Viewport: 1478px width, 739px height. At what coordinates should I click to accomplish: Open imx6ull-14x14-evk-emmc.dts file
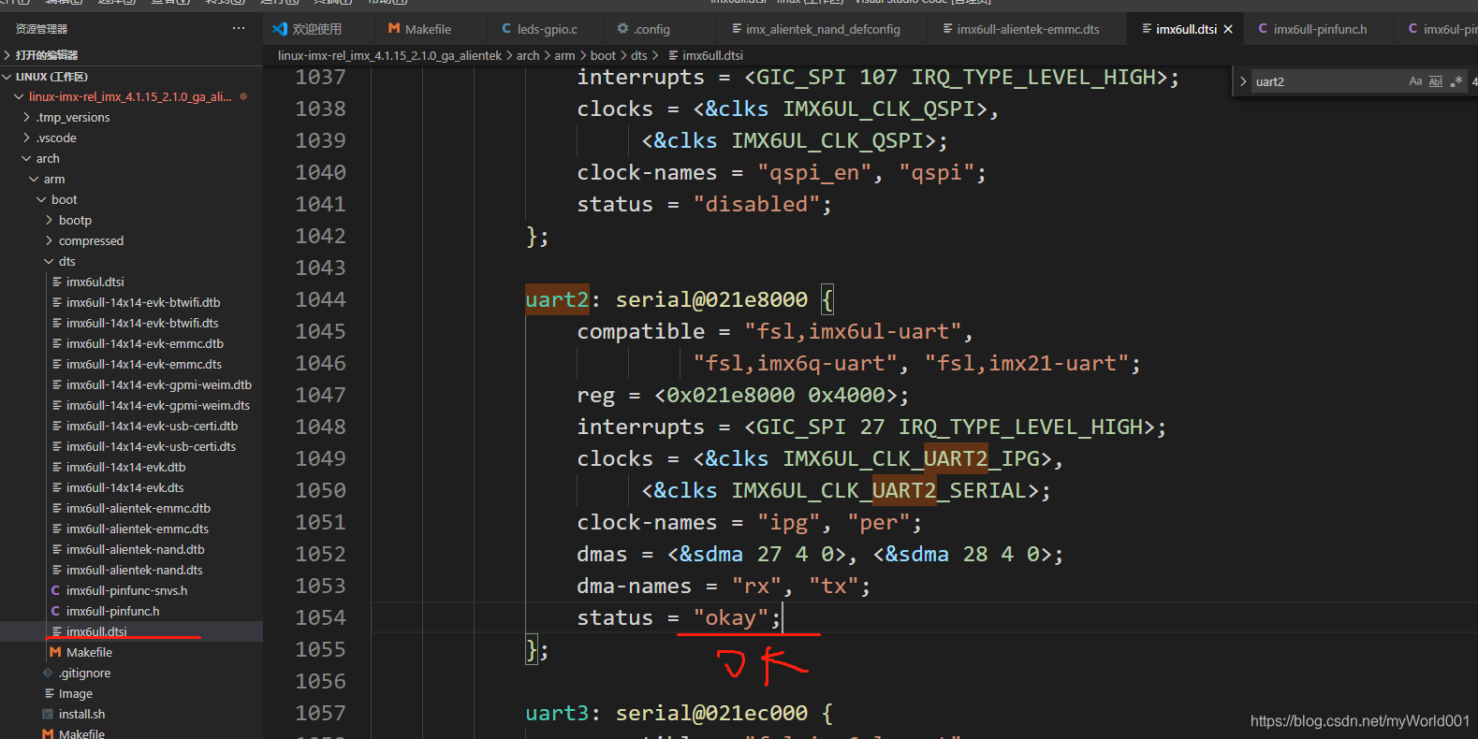point(144,364)
